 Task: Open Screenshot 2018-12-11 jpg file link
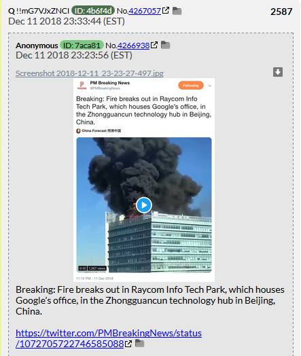[x=90, y=73]
